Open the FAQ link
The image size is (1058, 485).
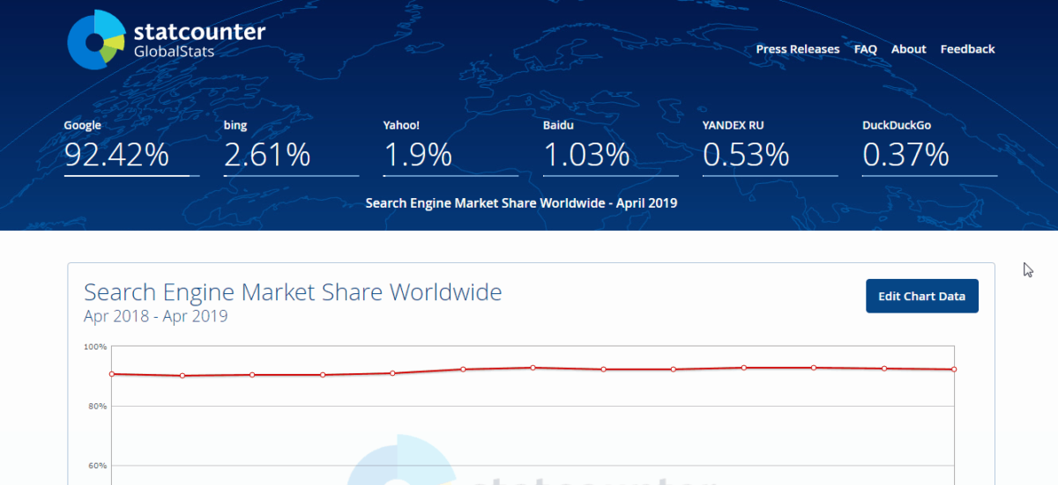click(865, 49)
